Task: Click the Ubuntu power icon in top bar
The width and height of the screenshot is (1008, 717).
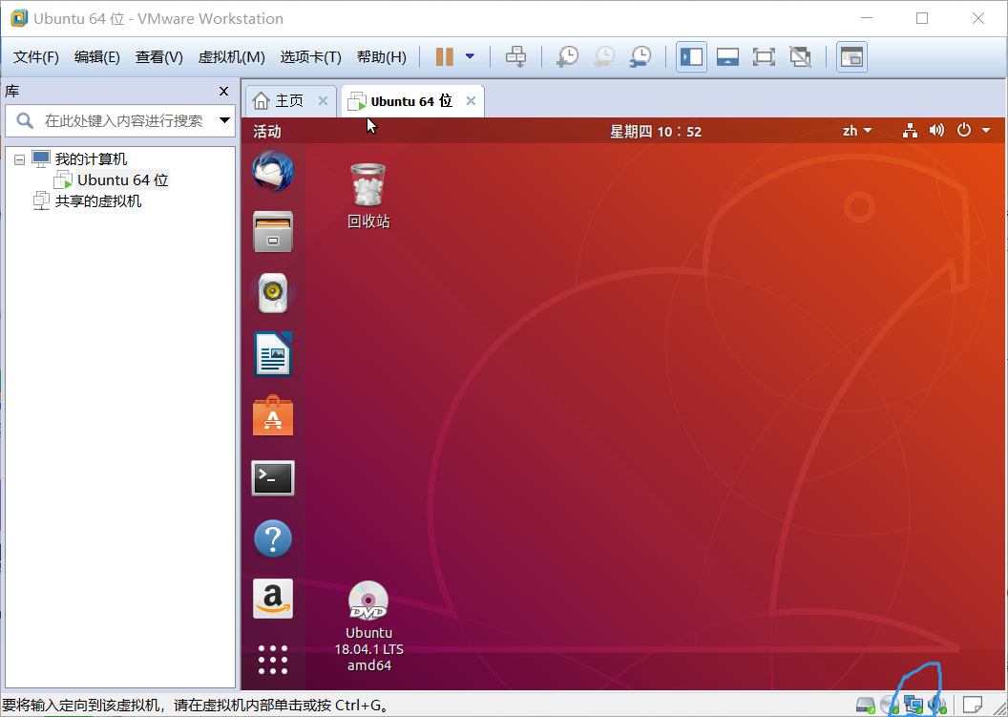Action: [x=964, y=131]
